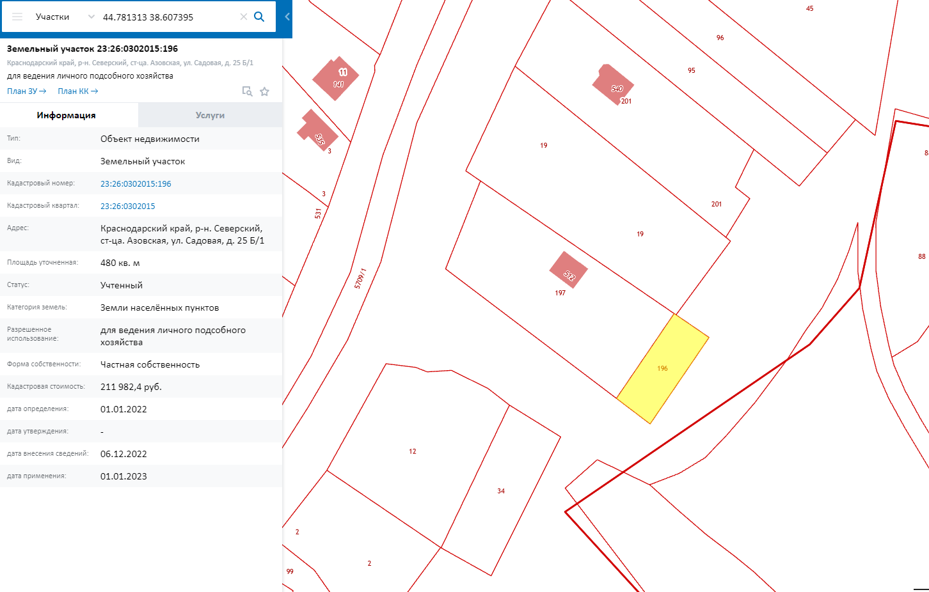Click parcel label 45 on map
This screenshot has width=929, height=592.
[810, 8]
